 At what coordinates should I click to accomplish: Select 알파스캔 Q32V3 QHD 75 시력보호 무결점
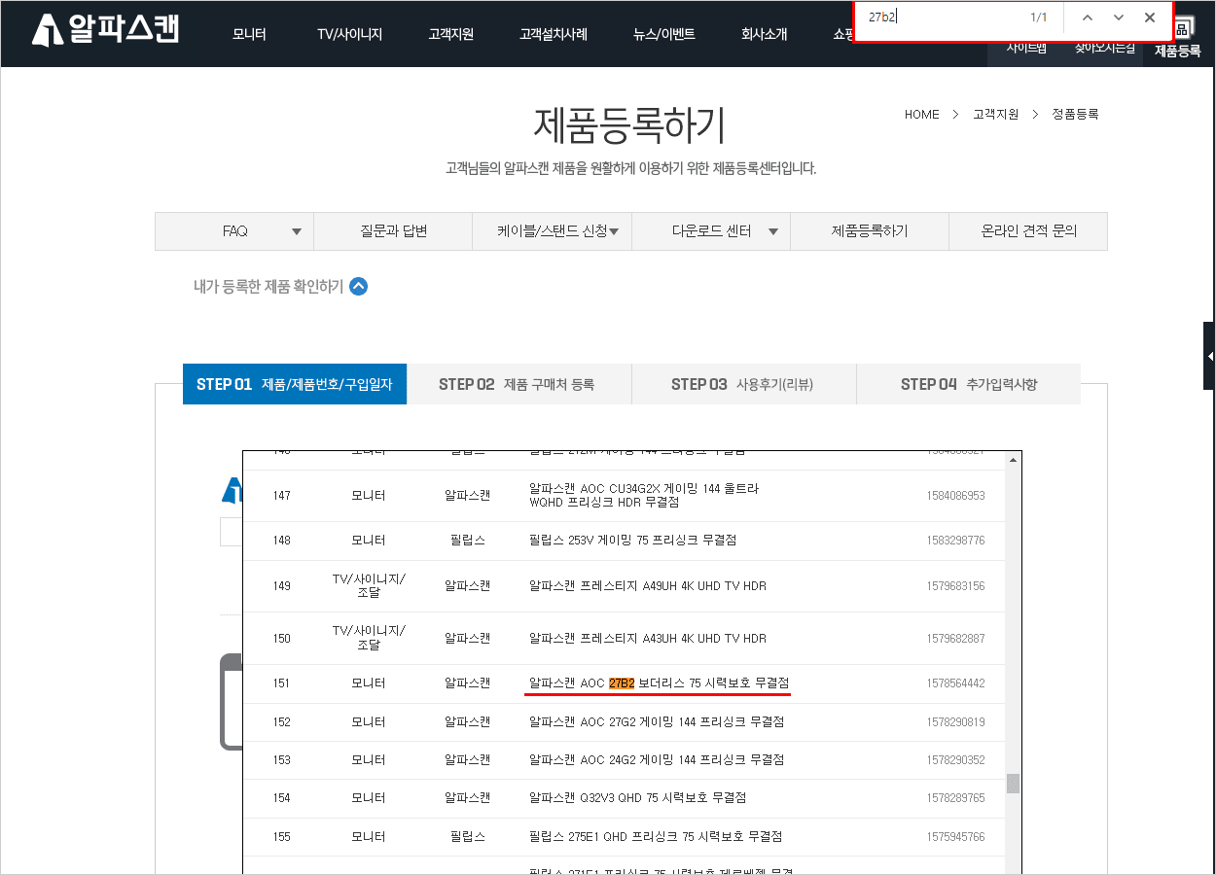click(x=637, y=797)
